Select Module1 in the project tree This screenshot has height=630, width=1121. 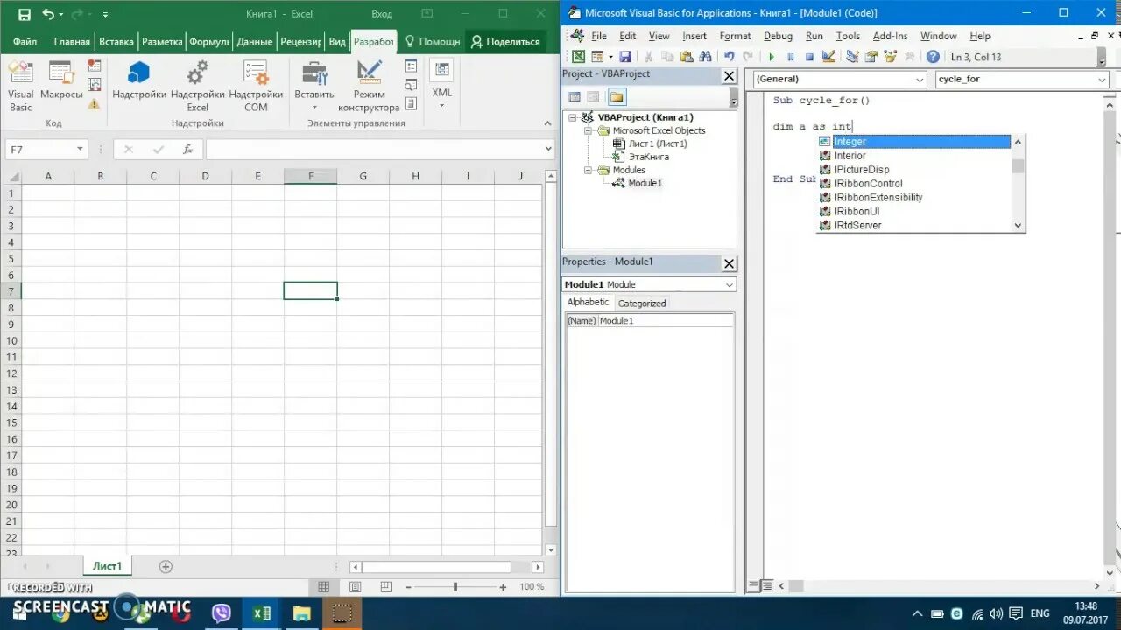(645, 183)
